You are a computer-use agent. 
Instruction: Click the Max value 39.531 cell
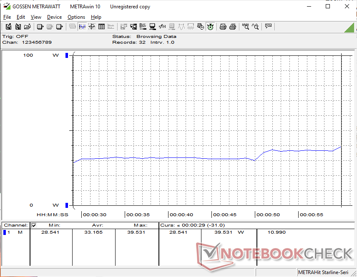pyautogui.click(x=137, y=232)
